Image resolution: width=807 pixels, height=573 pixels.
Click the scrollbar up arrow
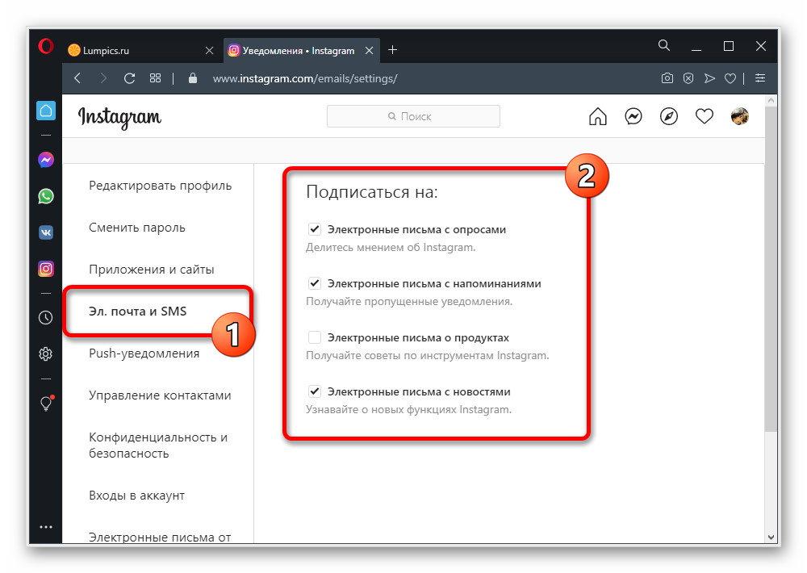771,101
